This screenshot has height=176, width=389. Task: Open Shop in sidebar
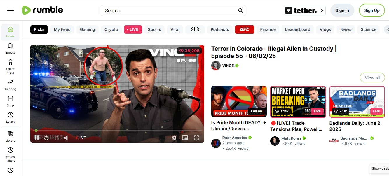tap(10, 101)
